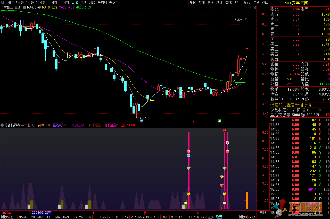
Task: Toggle the sidebar panel icon at top-left
Action: tap(3, 2)
